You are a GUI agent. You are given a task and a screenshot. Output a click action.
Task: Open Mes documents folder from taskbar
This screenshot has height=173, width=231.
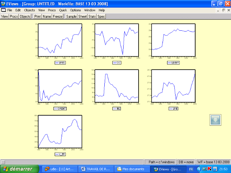tap(132, 169)
